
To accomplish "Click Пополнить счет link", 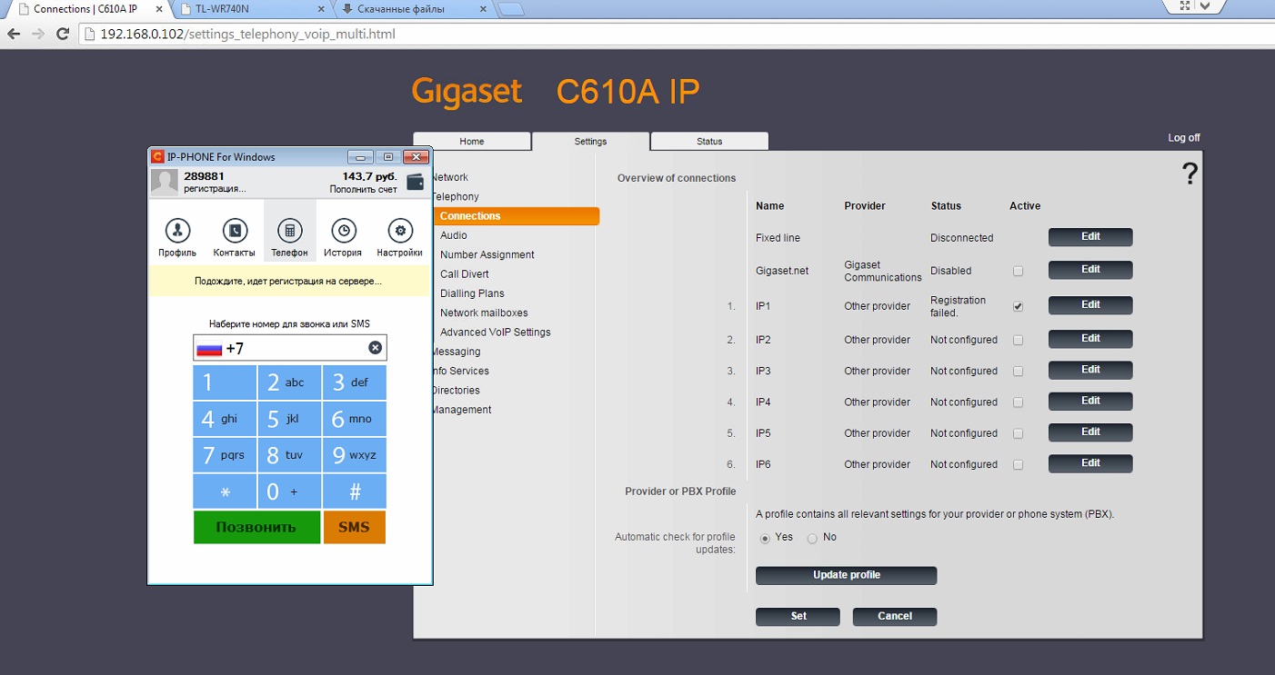I will pos(364,189).
